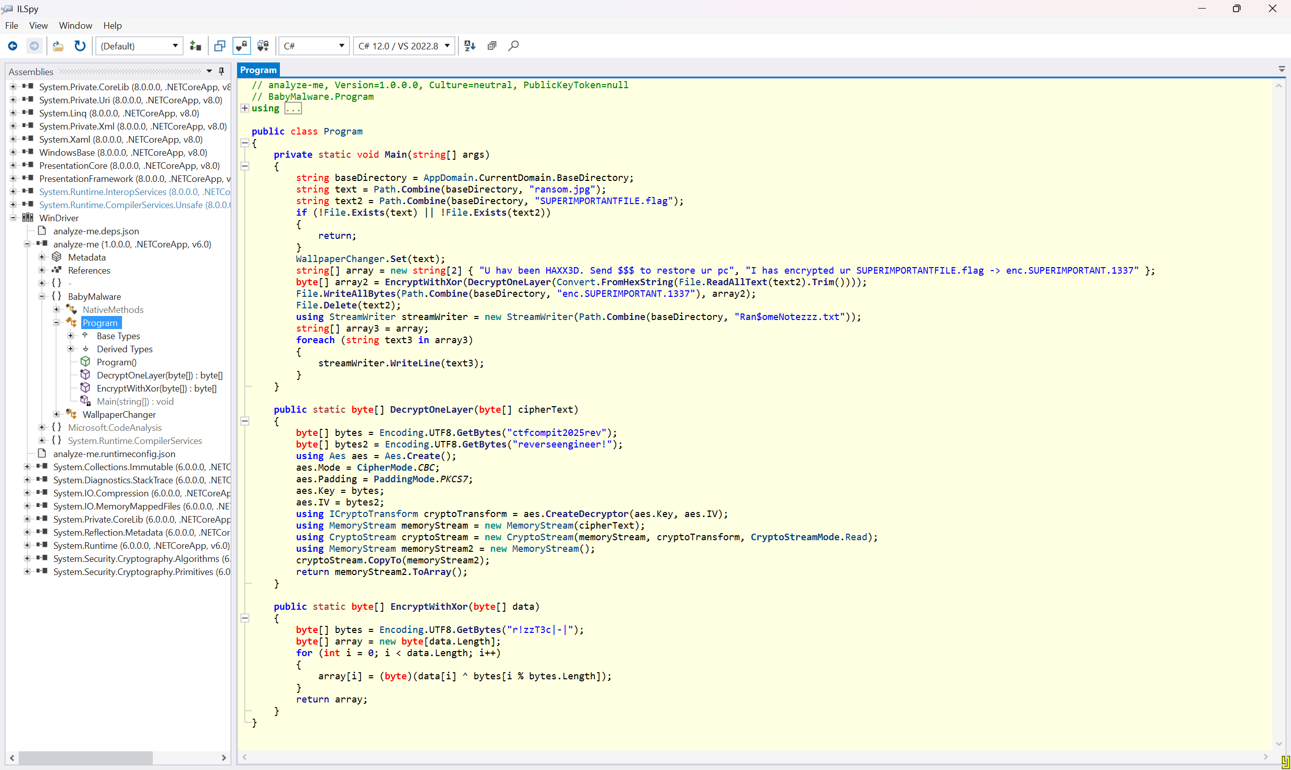Click the Collapse all tree nodes icon
Screen dimensions: 1291x770
(x=492, y=46)
